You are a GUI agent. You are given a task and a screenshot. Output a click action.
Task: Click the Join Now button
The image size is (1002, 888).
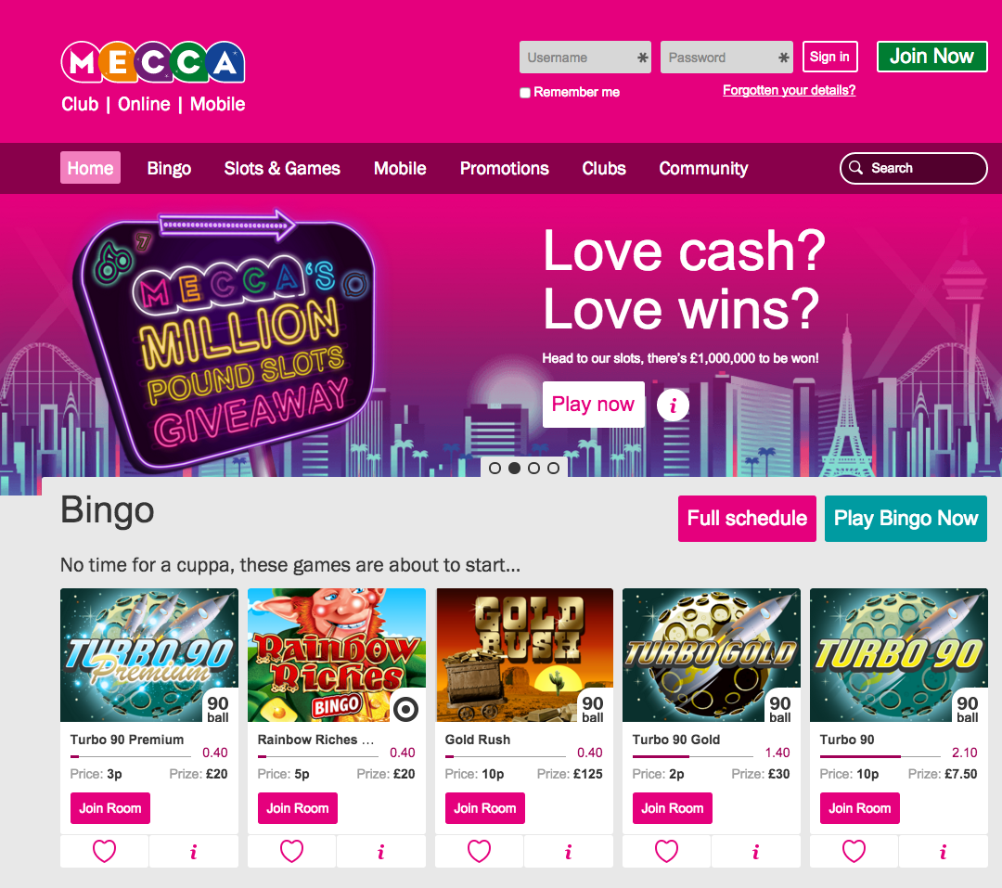[931, 57]
